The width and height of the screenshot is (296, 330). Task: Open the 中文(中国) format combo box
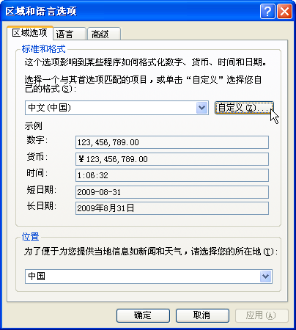click(x=116, y=108)
